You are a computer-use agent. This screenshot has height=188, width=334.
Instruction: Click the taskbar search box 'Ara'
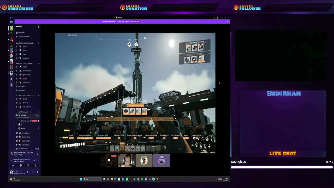pyautogui.click(x=92, y=179)
